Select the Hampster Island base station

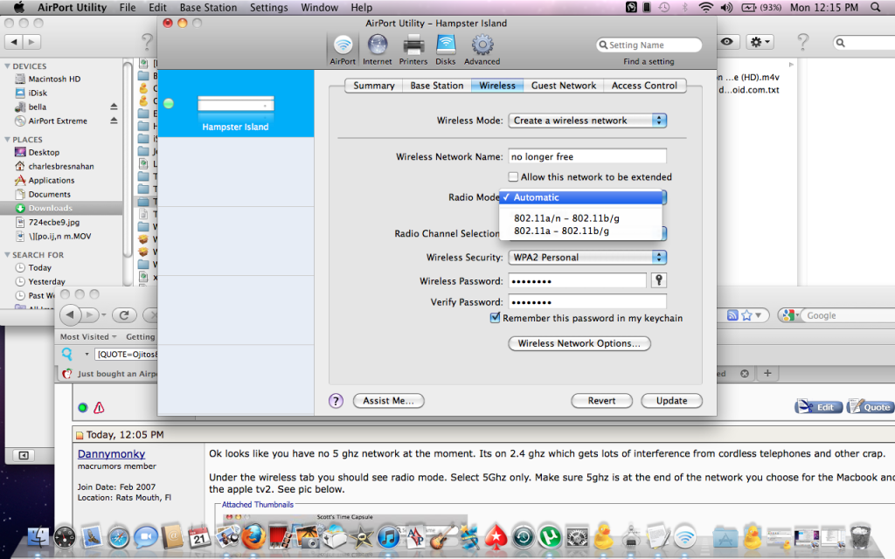(x=235, y=104)
